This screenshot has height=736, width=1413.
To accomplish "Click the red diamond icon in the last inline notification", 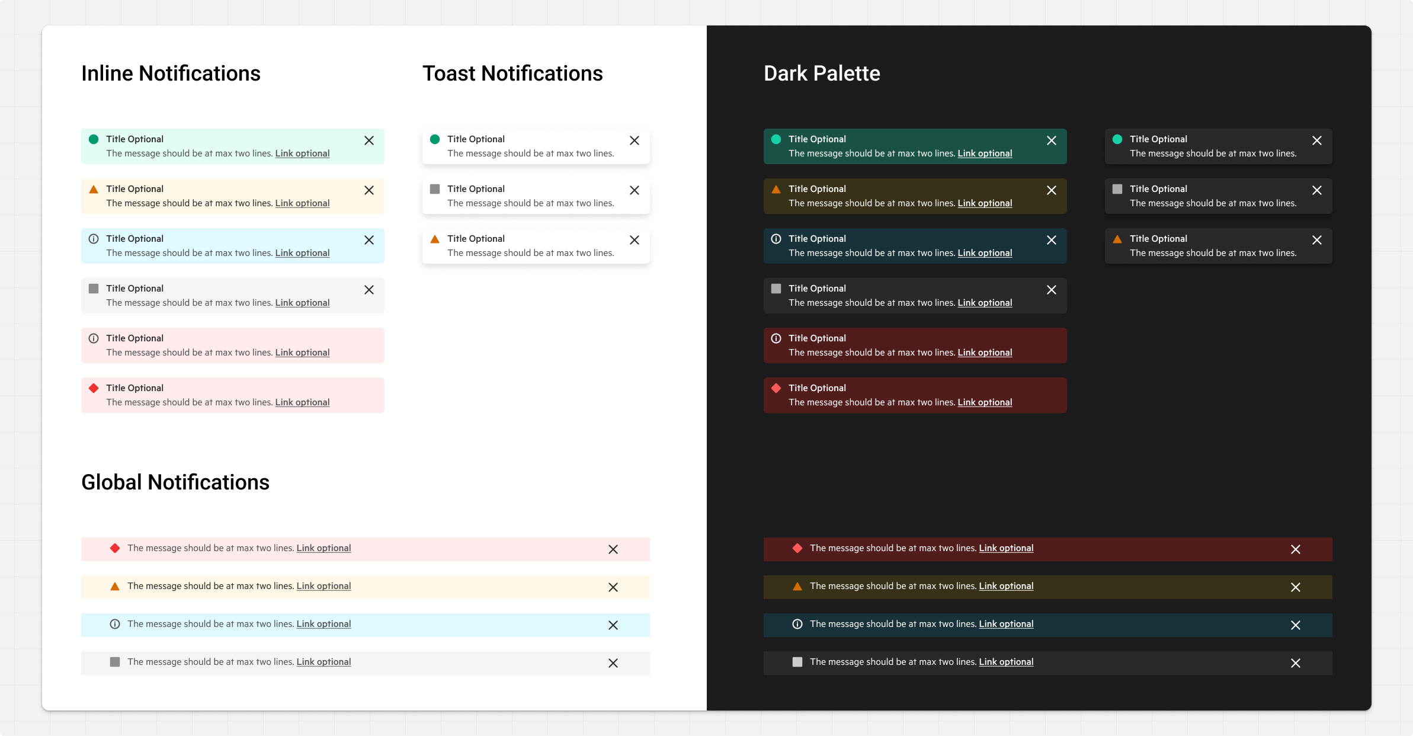I will pyautogui.click(x=94, y=388).
